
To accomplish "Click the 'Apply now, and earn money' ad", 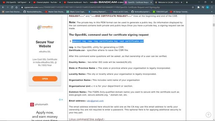I will 45,116.
